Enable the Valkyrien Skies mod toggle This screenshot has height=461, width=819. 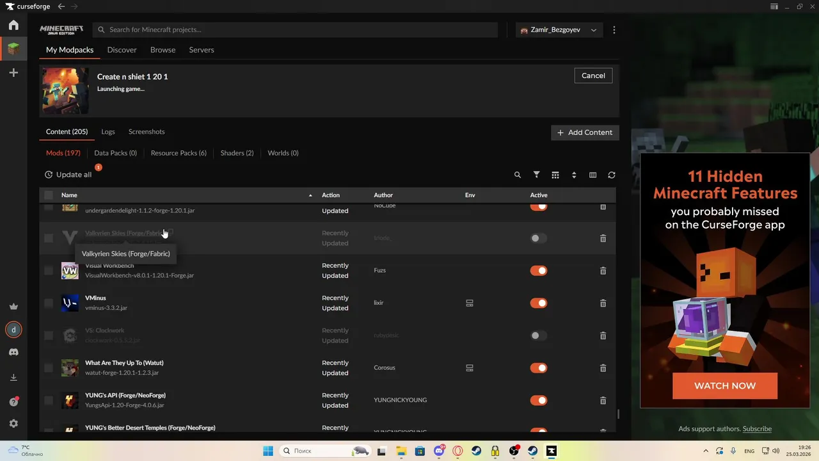[539, 238]
